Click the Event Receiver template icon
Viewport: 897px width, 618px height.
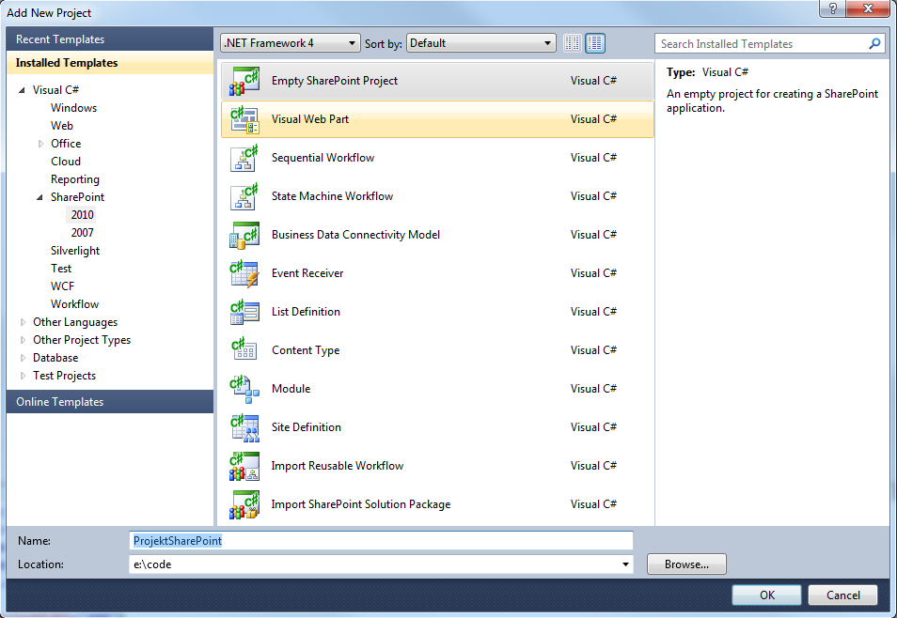[x=244, y=273]
